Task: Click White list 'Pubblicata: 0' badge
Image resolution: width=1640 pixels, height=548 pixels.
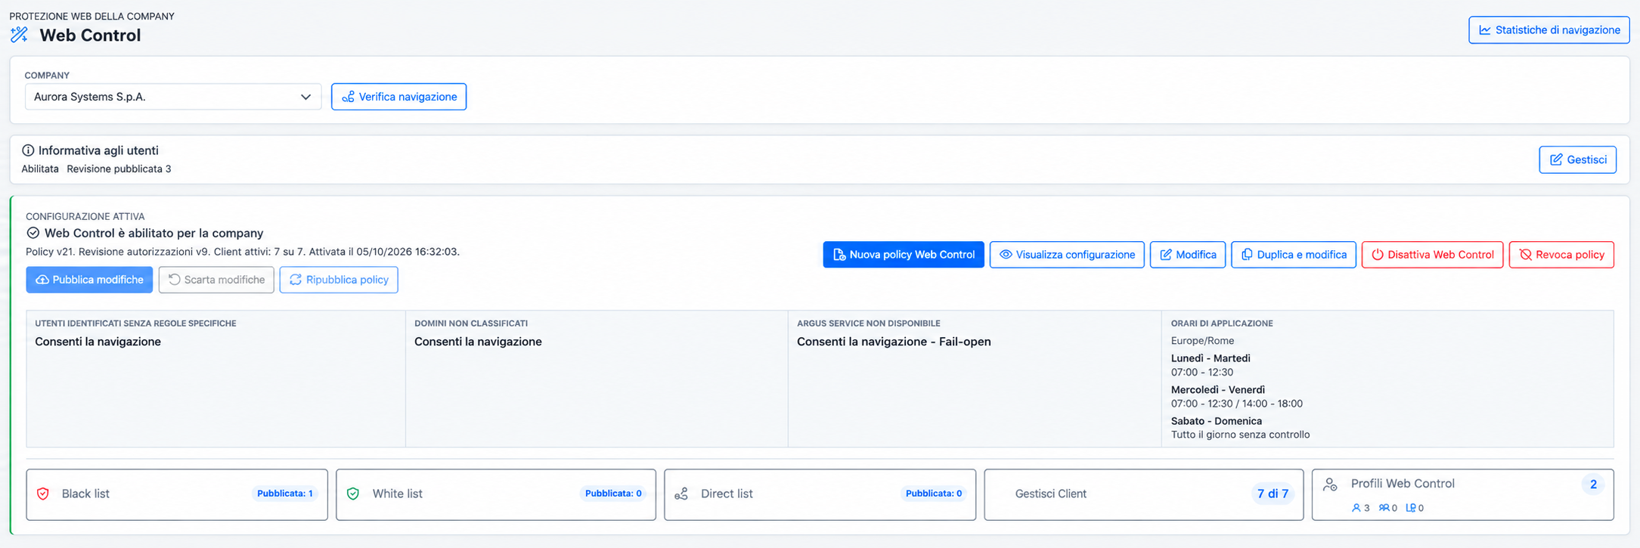Action: [613, 494]
